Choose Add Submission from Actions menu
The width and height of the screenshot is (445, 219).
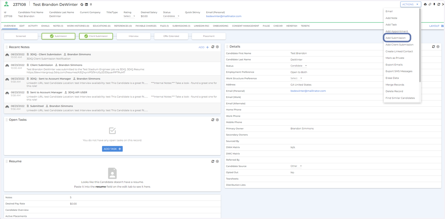click(x=396, y=38)
